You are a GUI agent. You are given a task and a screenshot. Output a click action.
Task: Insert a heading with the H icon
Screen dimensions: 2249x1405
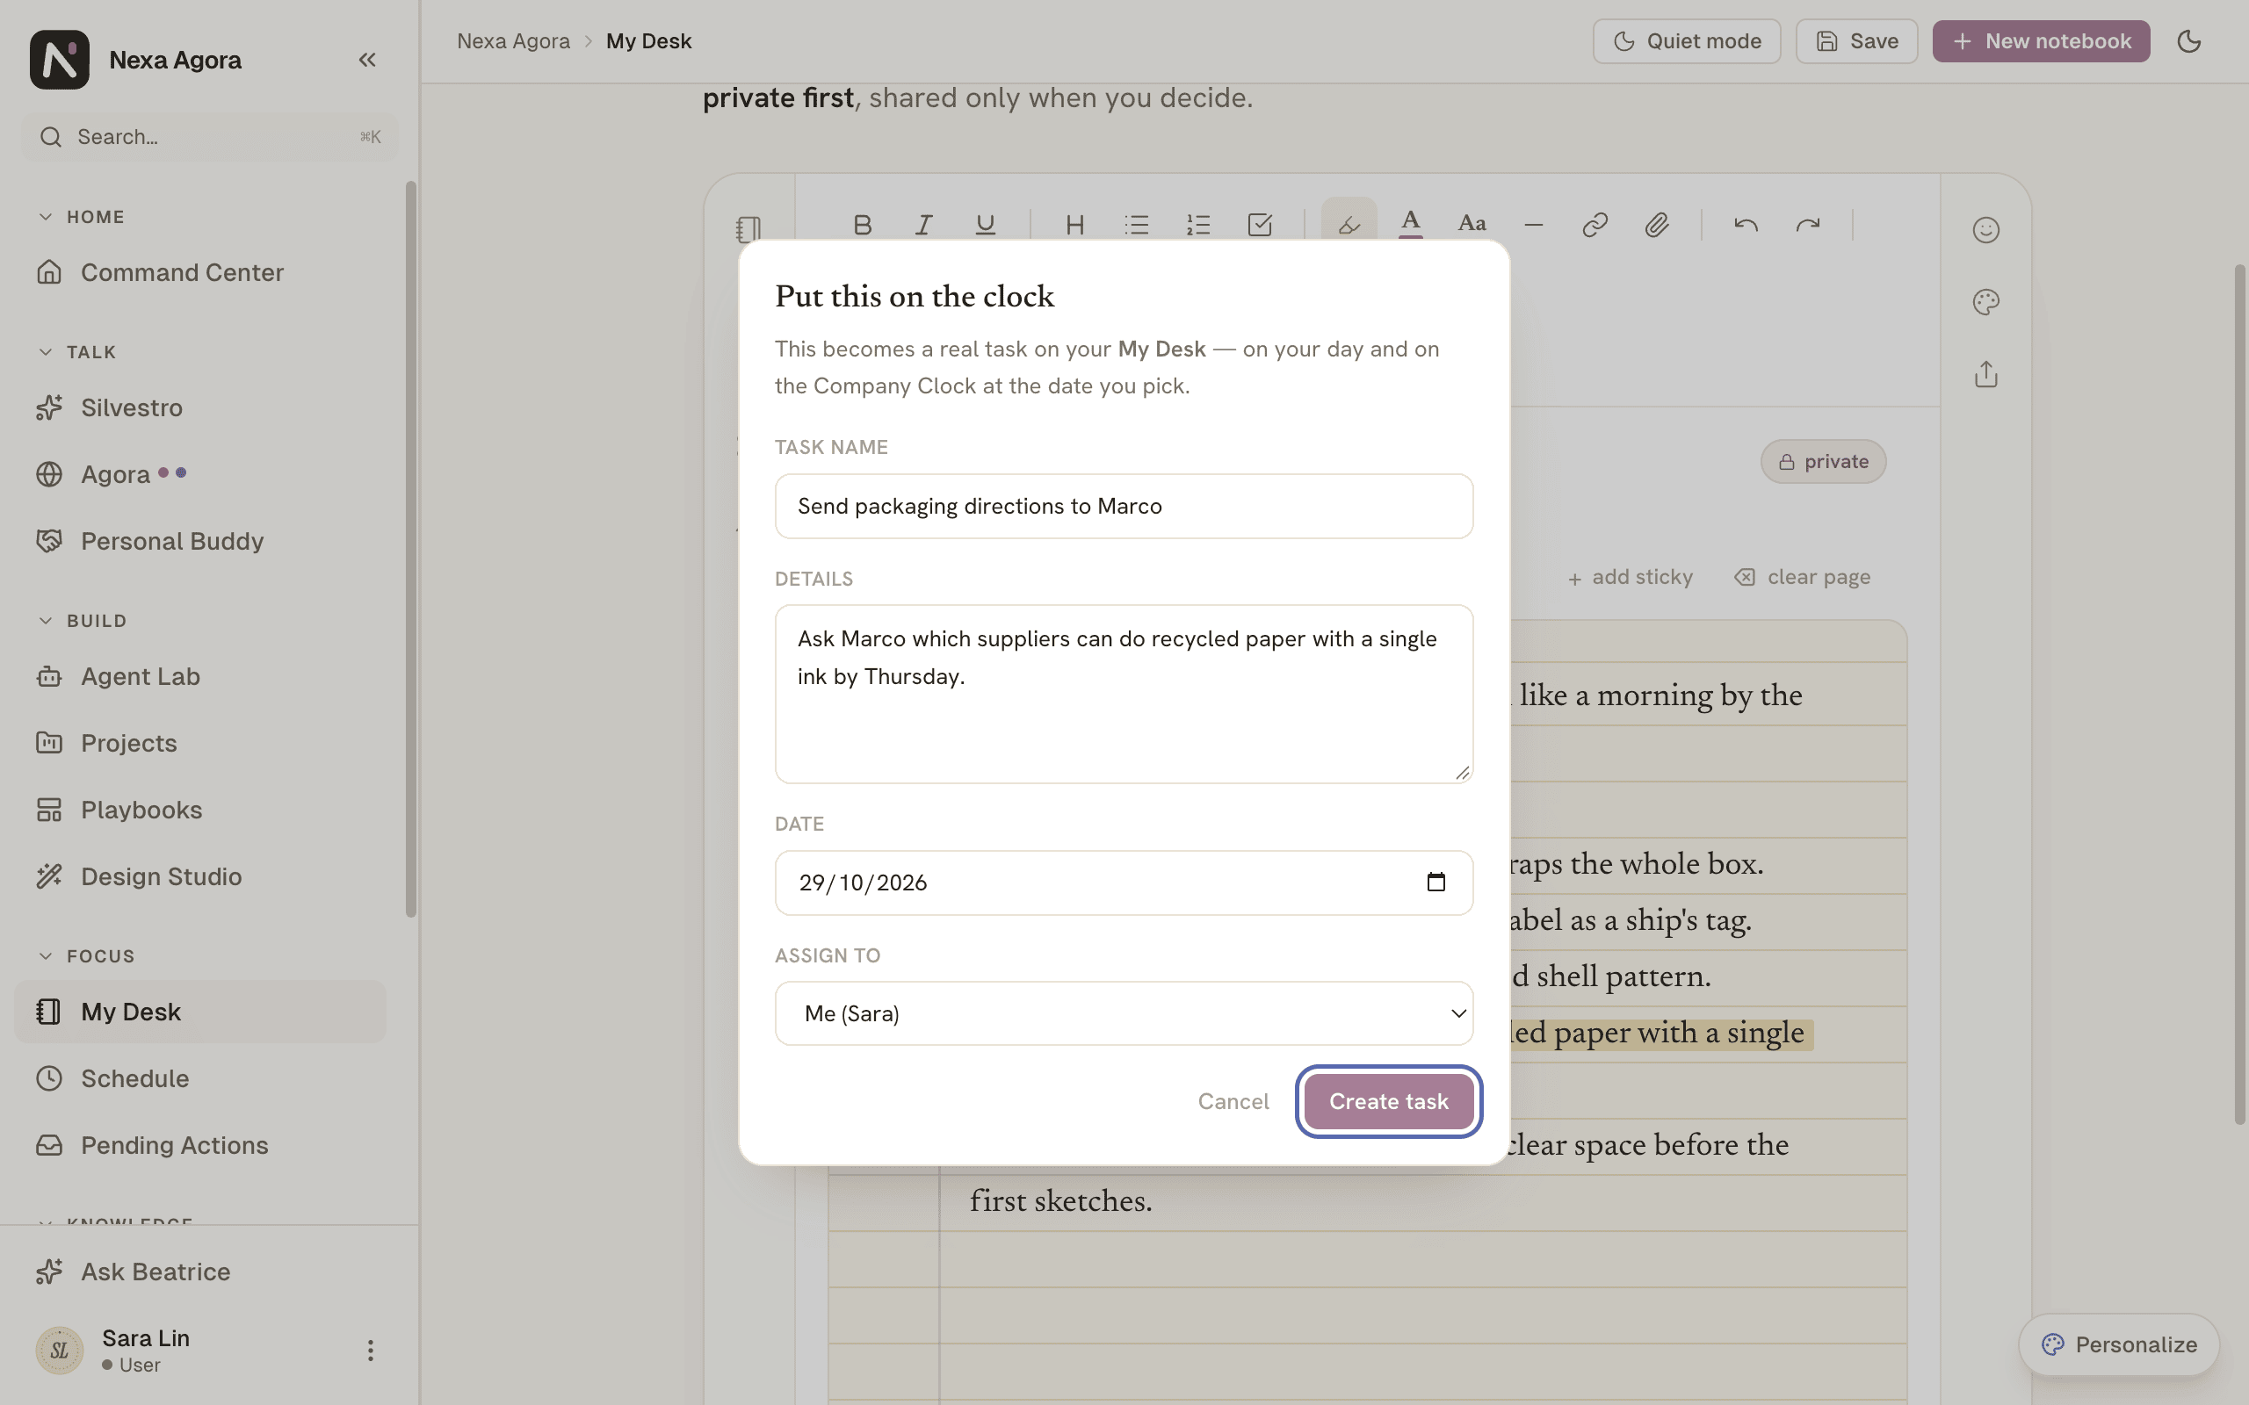(1075, 225)
